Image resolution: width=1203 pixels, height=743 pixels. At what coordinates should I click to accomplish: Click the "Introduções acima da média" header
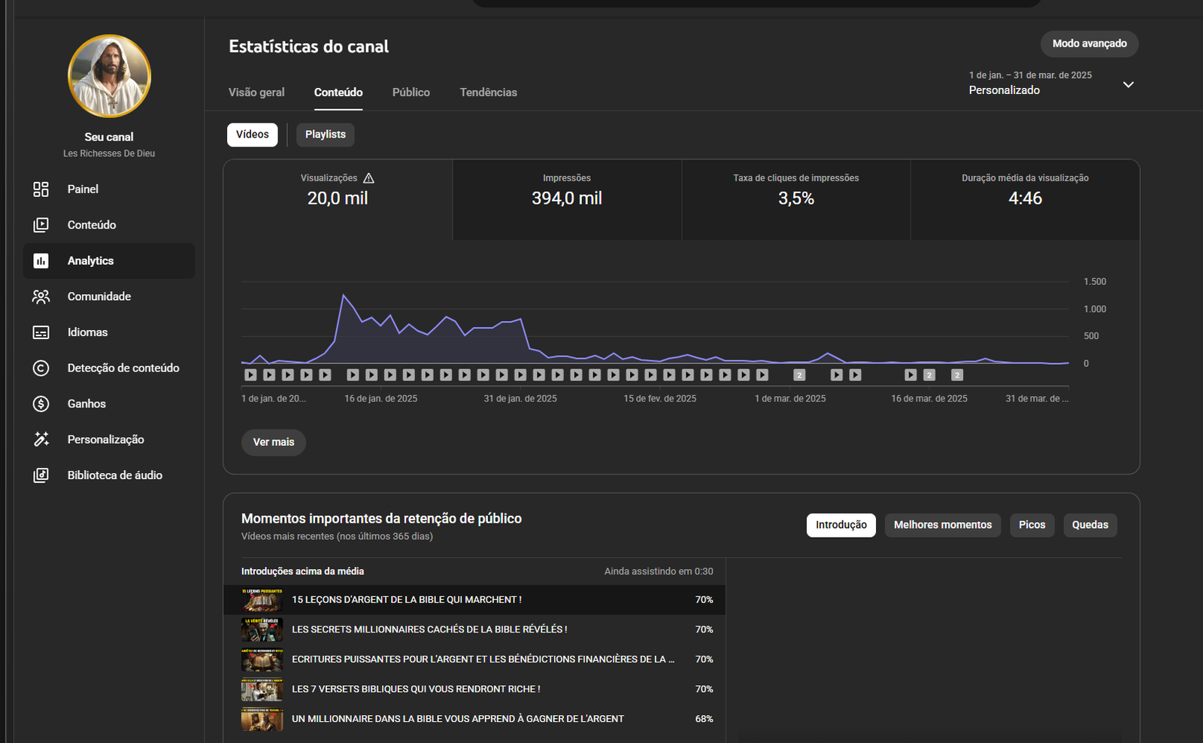[302, 572]
